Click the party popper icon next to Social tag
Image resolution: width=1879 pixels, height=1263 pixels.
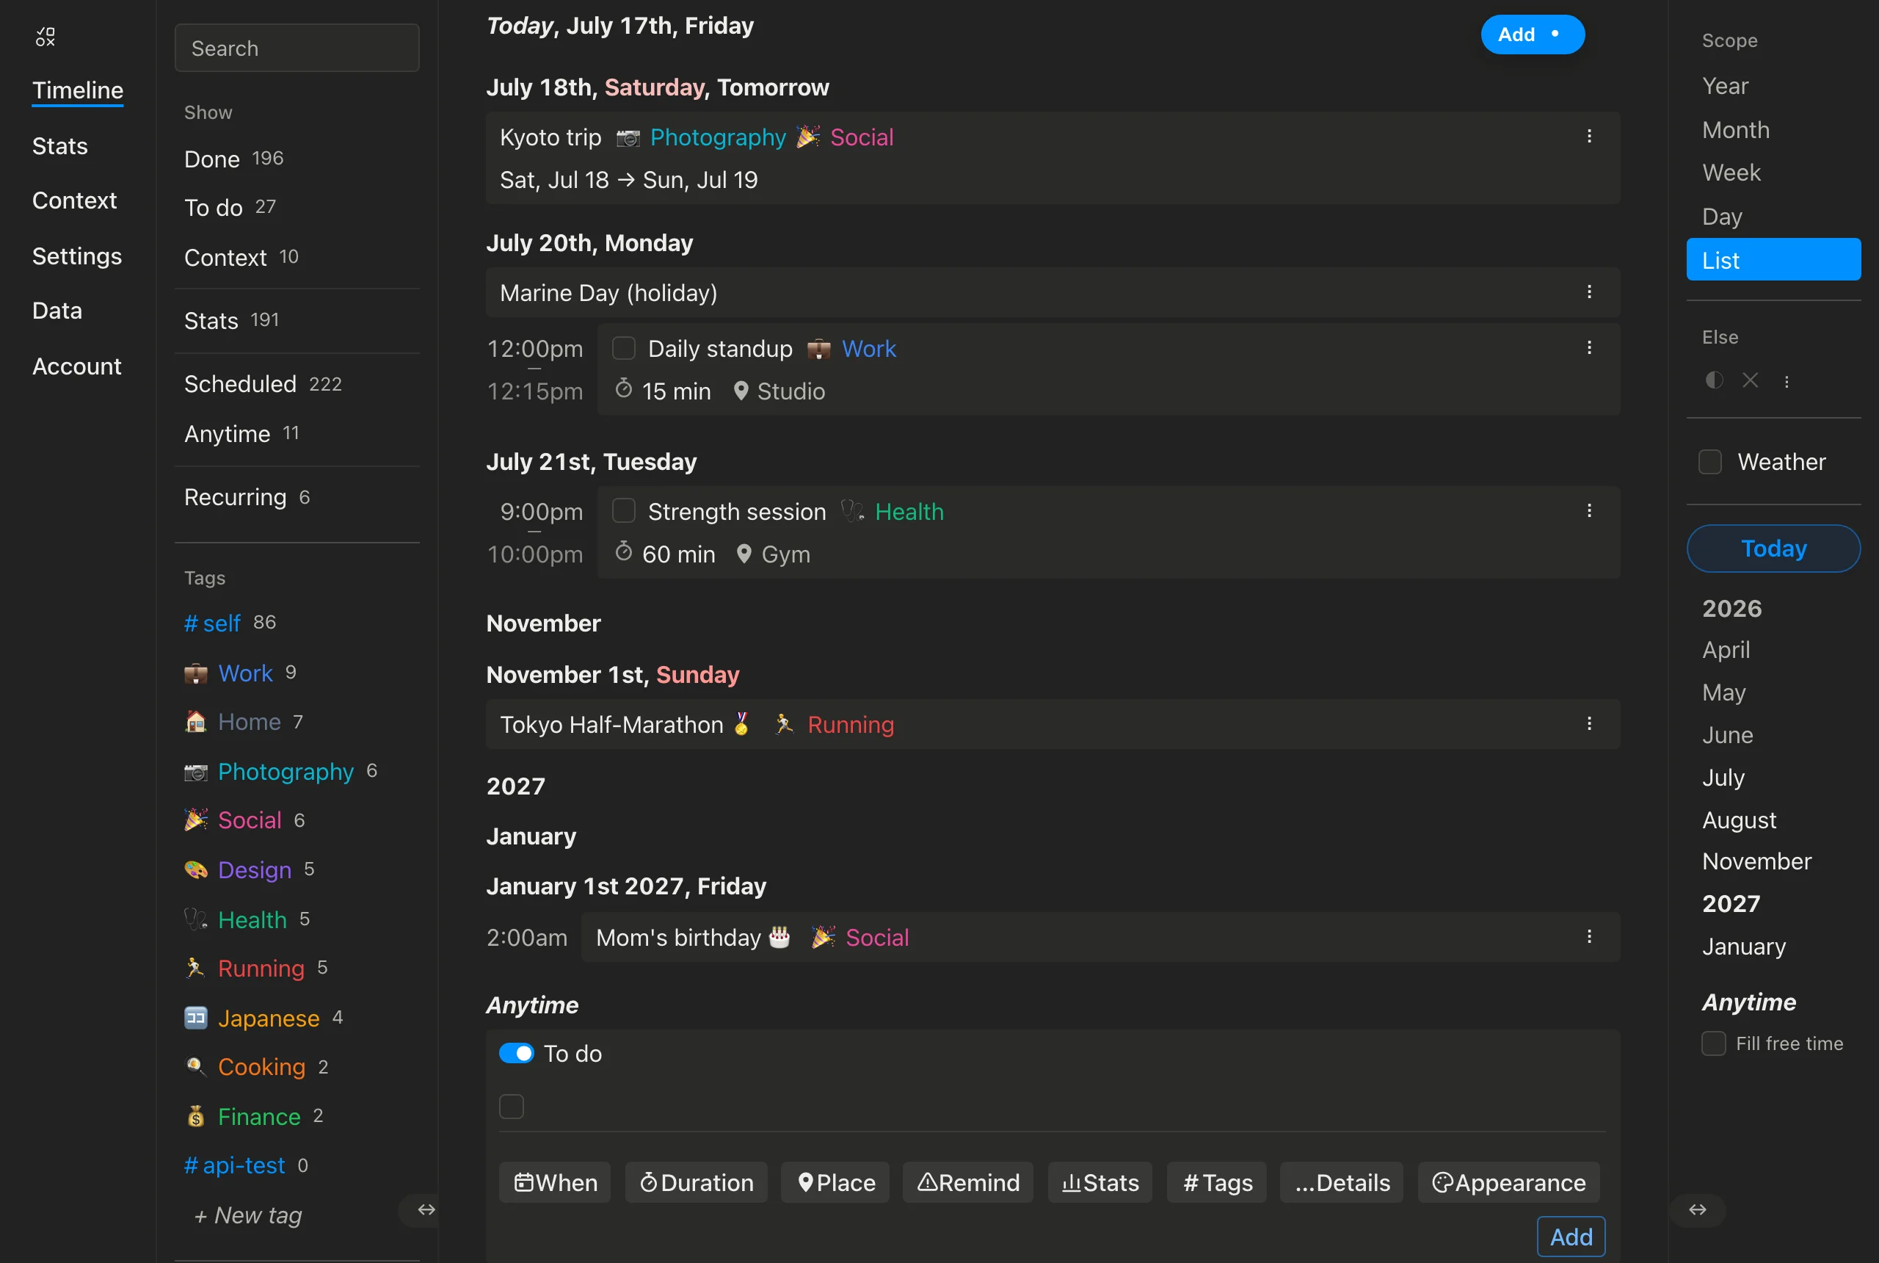pyautogui.click(x=196, y=820)
